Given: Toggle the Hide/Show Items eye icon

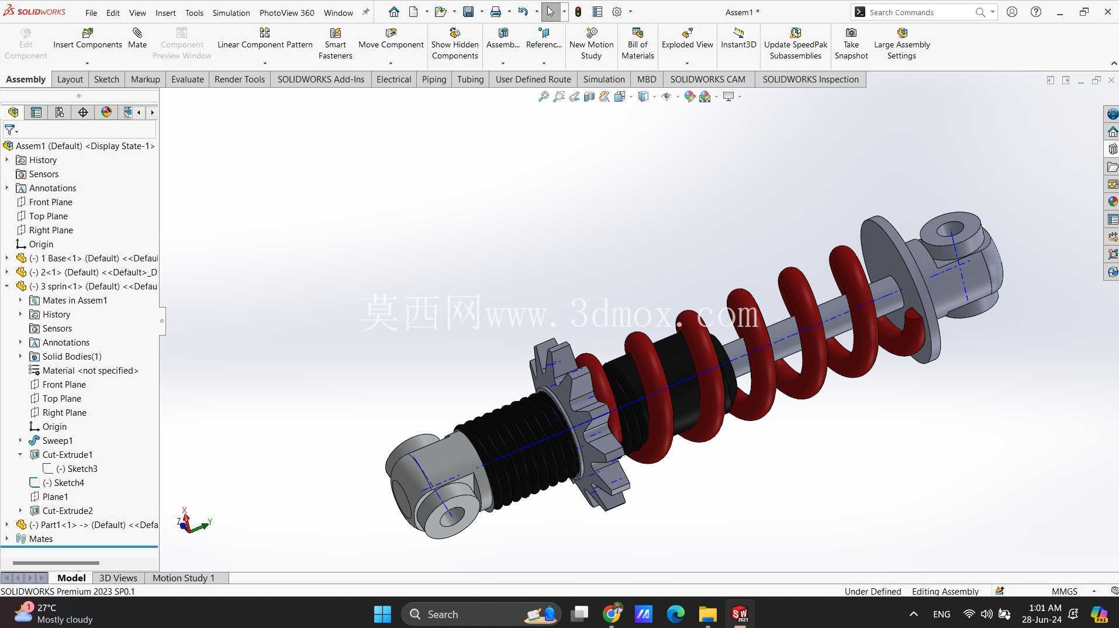Looking at the screenshot, I should [x=666, y=96].
